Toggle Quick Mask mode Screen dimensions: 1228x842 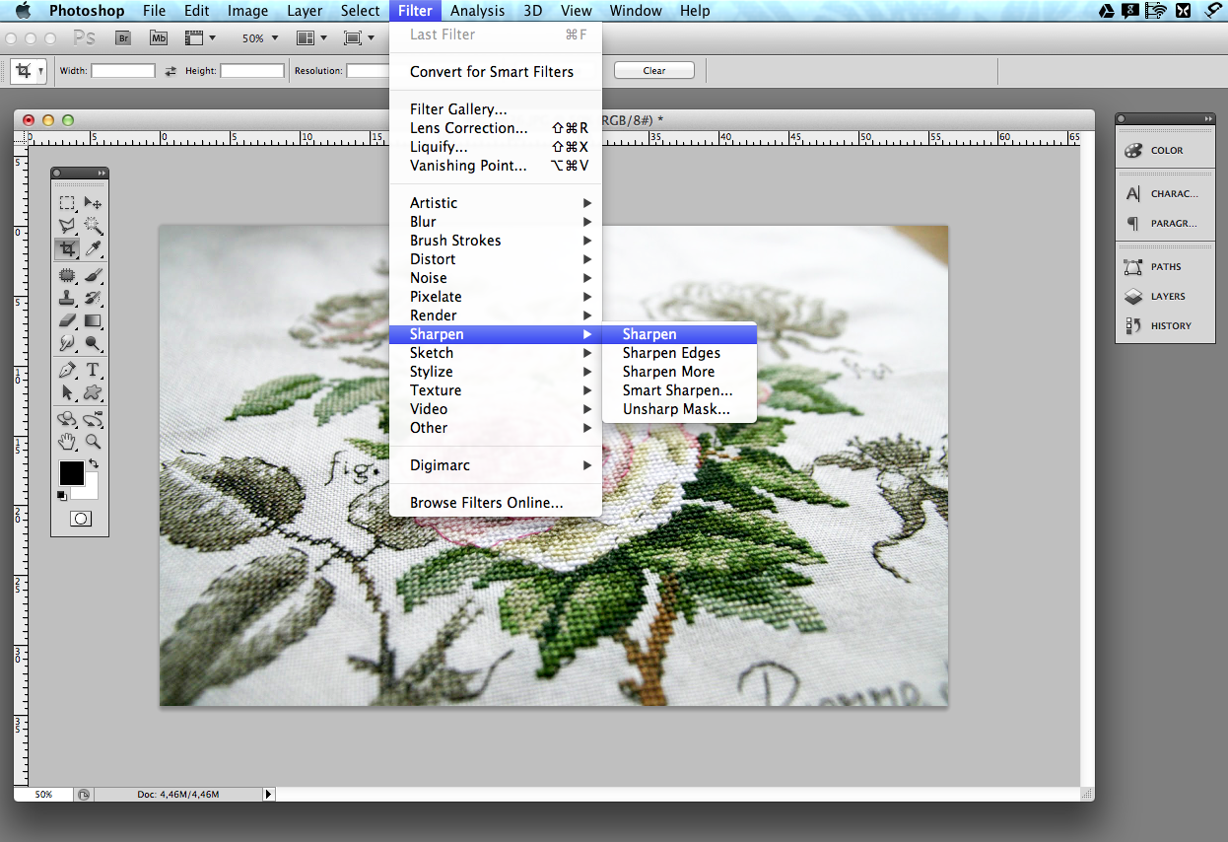pos(81,519)
